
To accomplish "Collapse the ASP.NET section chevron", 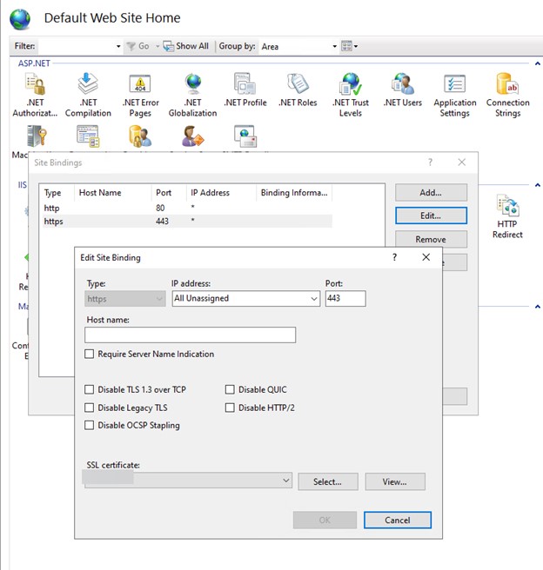I will coord(537,63).
